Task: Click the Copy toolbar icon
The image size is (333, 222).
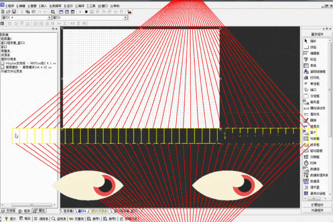Action: pos(28,12)
